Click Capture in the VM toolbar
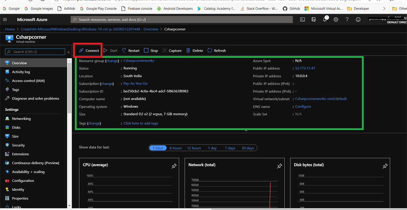Viewport: 407px width, 210px height. pos(172,50)
